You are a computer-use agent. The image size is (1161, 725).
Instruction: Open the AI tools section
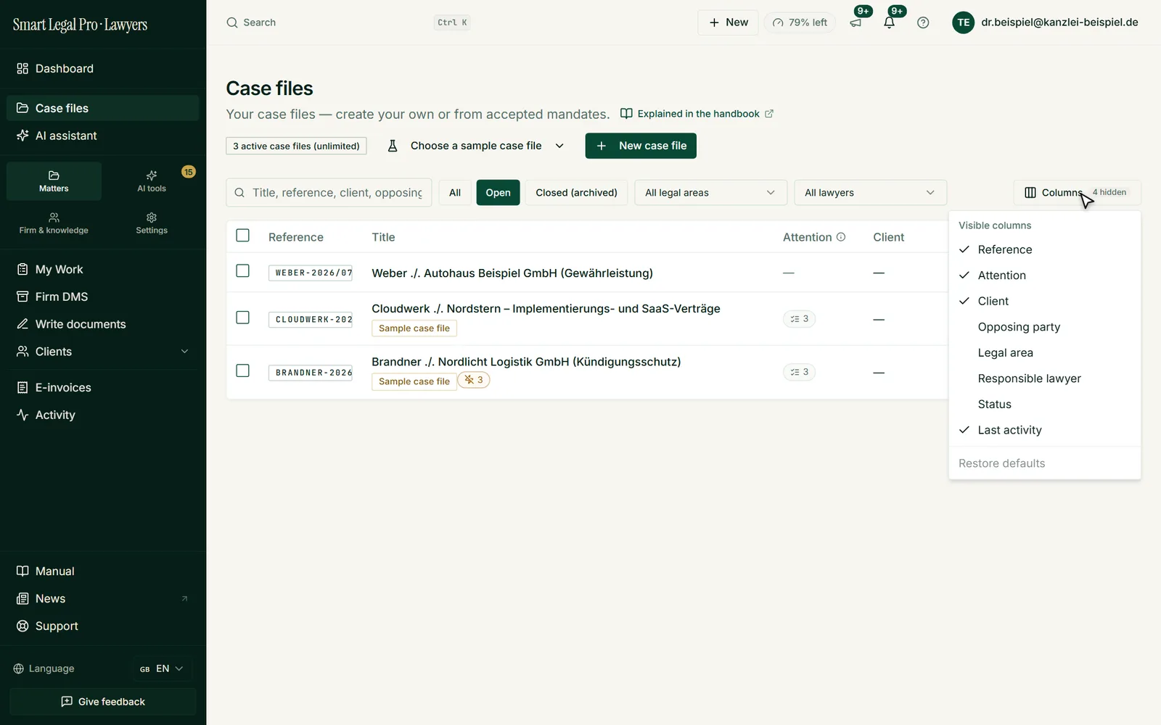coord(152,181)
